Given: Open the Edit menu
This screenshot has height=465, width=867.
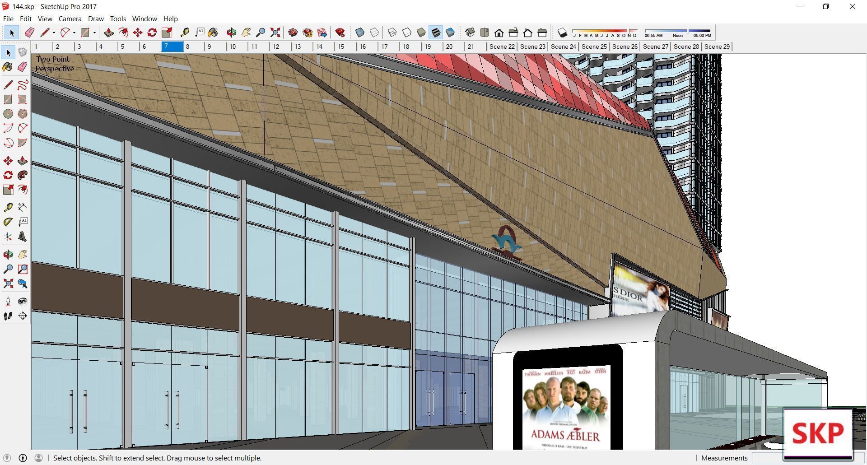Looking at the screenshot, I should click(25, 19).
